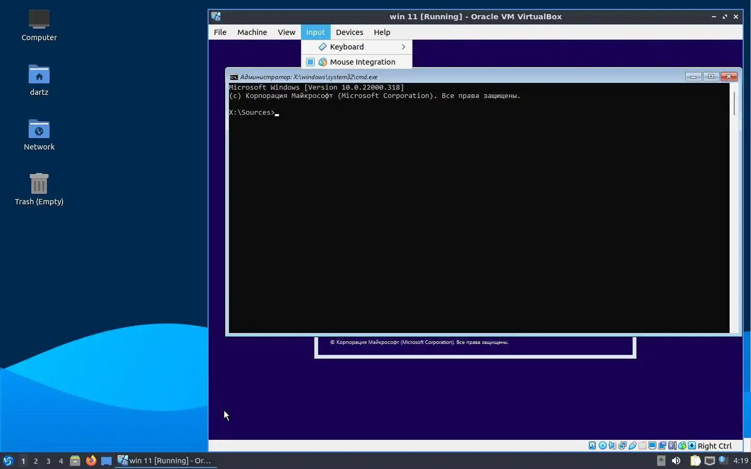Open the Trash (Empty) desktop icon

(x=39, y=190)
